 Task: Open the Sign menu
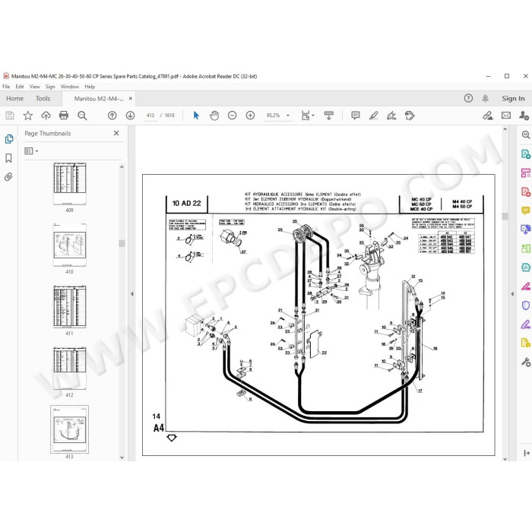pos(50,87)
